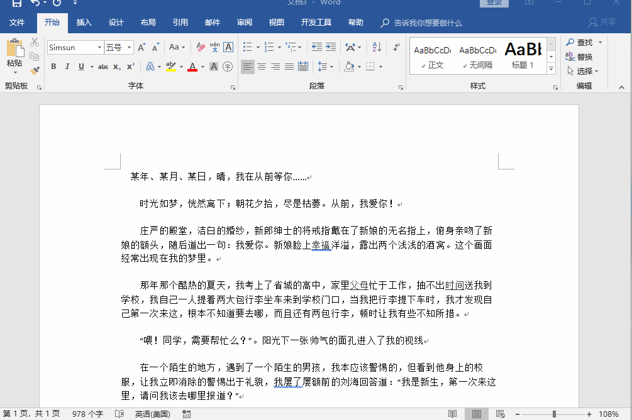Increase paragraph indent
The image size is (632, 420).
tap(331, 47)
